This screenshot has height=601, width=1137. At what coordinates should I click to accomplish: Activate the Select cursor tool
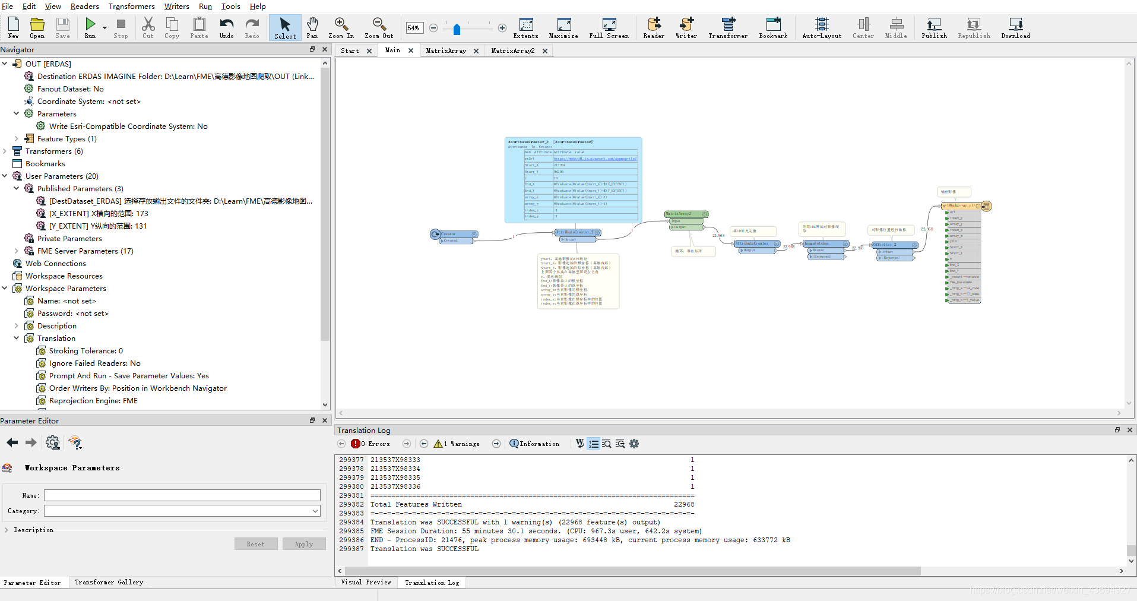click(285, 28)
